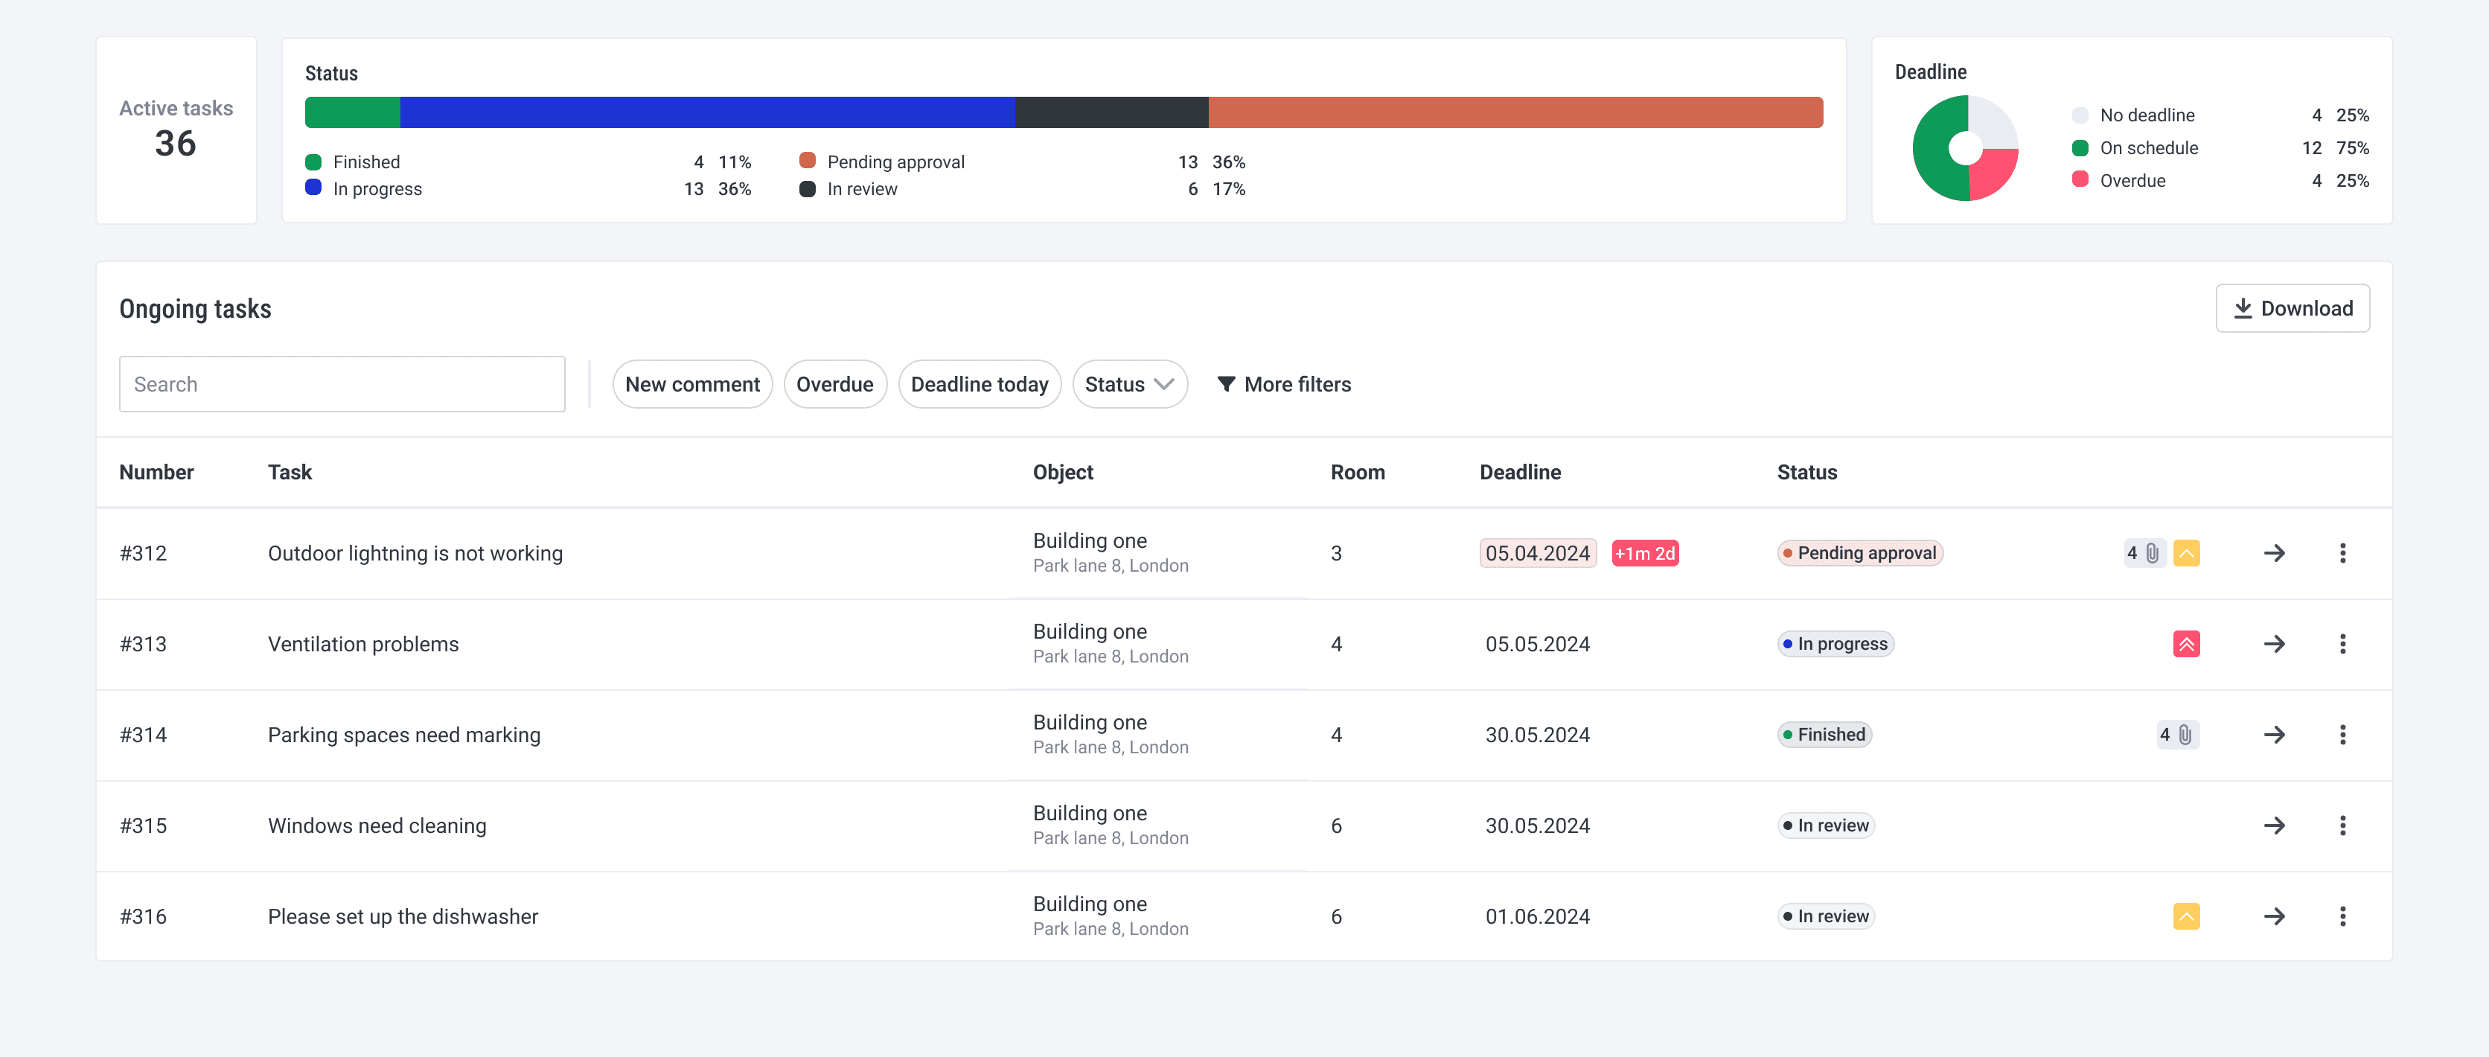Click the attachment count badge on task #314
Screen dimensions: 2489x1057
click(x=2177, y=734)
